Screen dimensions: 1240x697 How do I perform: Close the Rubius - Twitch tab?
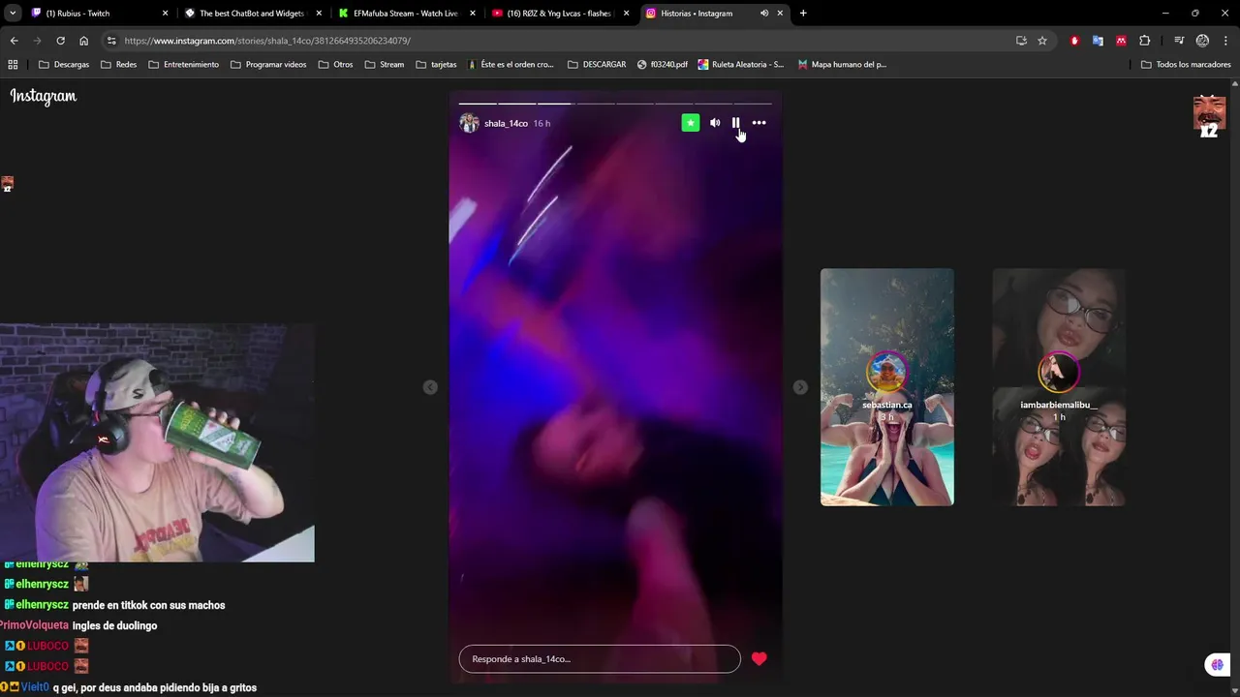pyautogui.click(x=165, y=14)
